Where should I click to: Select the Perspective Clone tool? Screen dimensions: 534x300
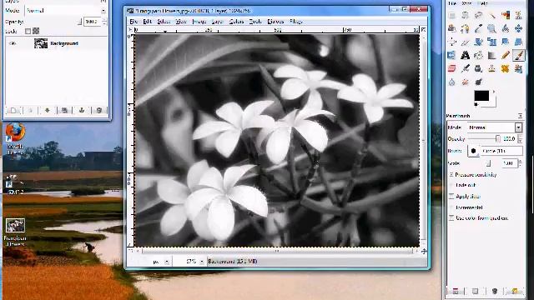click(x=518, y=68)
